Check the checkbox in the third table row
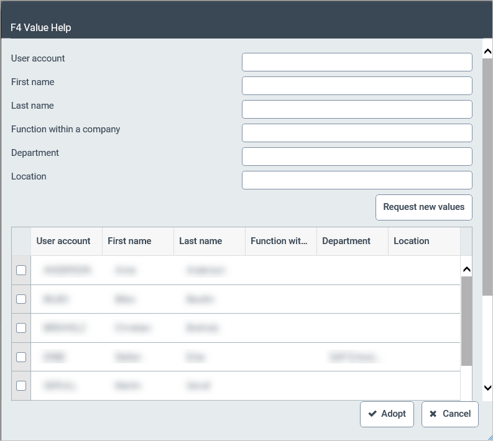The image size is (493, 441). pos(21,327)
